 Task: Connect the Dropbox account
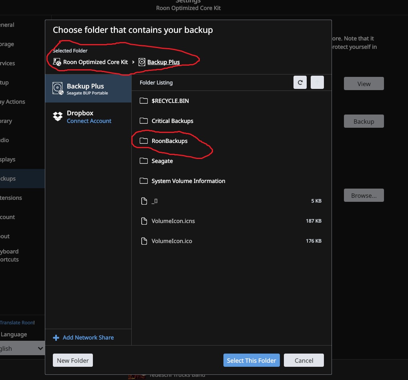point(89,121)
